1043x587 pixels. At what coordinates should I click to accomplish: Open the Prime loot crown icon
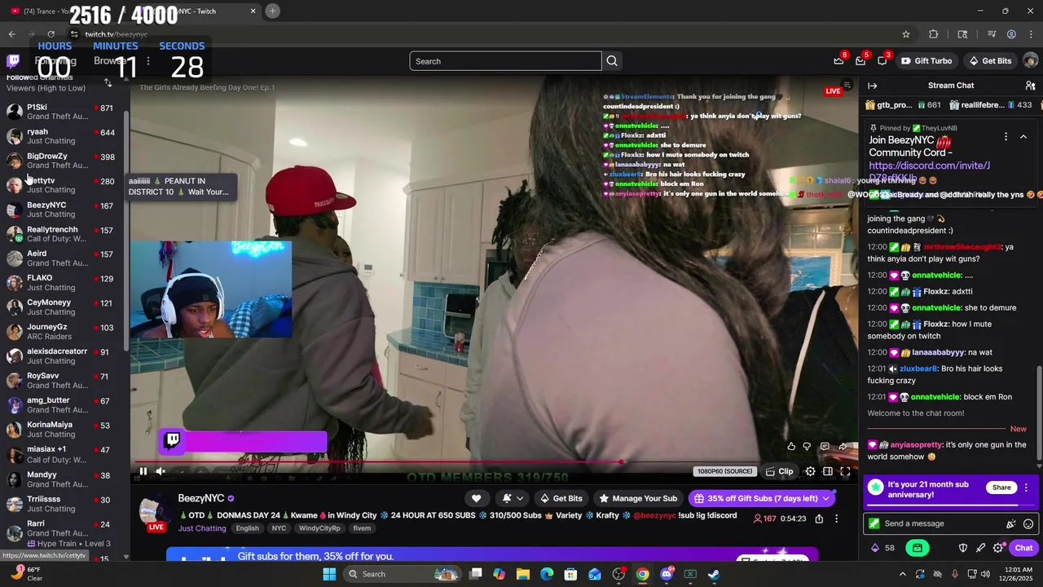click(x=838, y=60)
